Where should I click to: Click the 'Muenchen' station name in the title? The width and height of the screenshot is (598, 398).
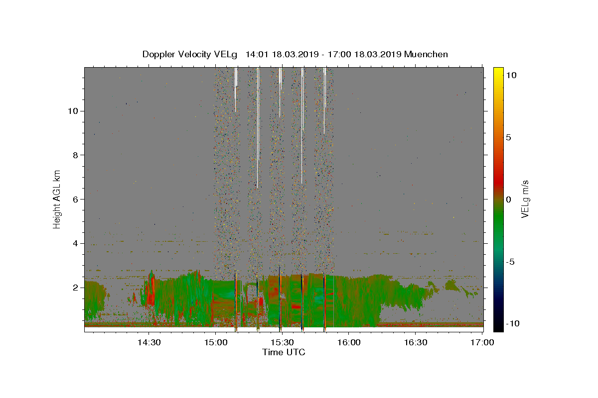click(426, 54)
